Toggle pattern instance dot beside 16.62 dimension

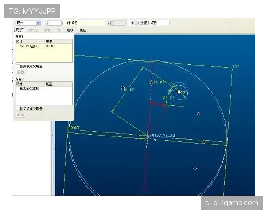click(123, 88)
